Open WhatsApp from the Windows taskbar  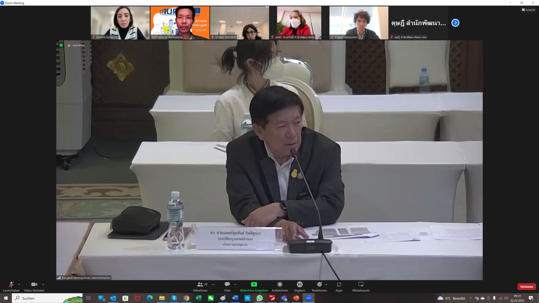tap(260, 298)
